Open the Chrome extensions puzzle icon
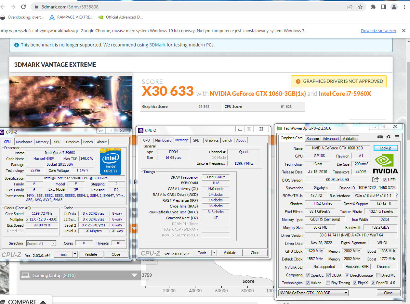This screenshot has width=410, height=304. (373, 7)
